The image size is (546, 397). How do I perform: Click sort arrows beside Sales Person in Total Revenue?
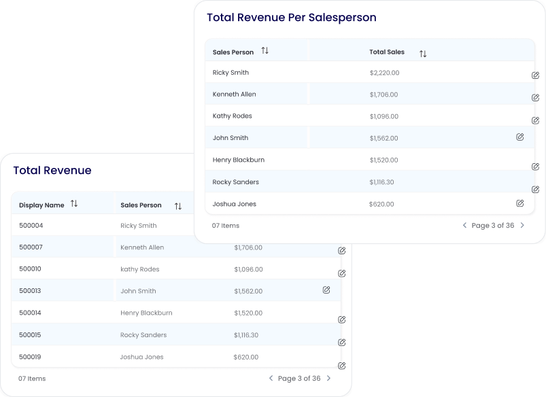(178, 206)
